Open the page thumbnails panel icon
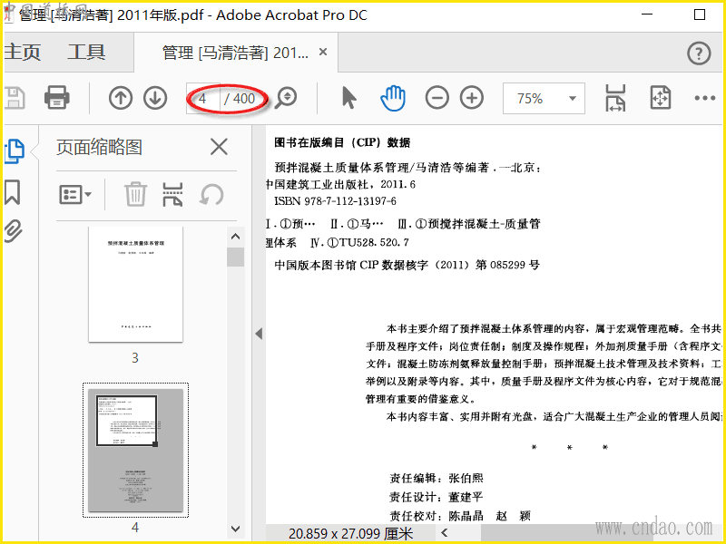 (15, 151)
